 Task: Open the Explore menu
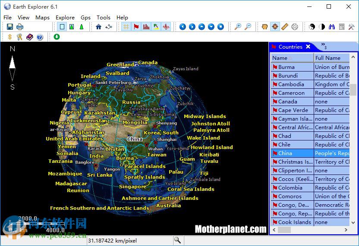coord(65,17)
